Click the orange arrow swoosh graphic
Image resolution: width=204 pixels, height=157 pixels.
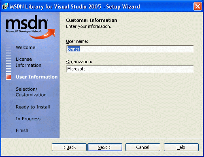[x=42, y=34]
